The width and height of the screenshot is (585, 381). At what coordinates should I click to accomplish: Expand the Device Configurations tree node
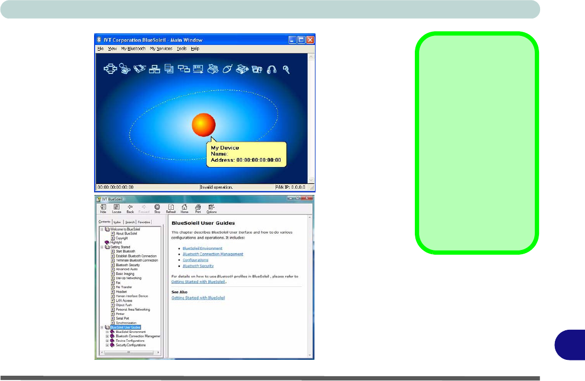click(x=107, y=341)
